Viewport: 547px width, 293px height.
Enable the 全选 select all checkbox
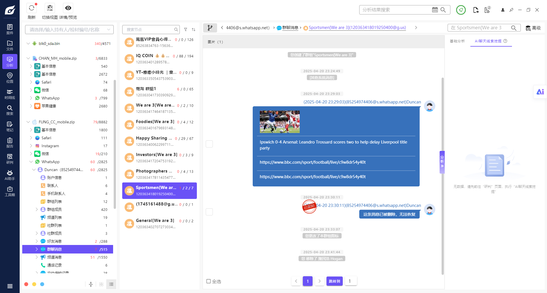point(209,281)
